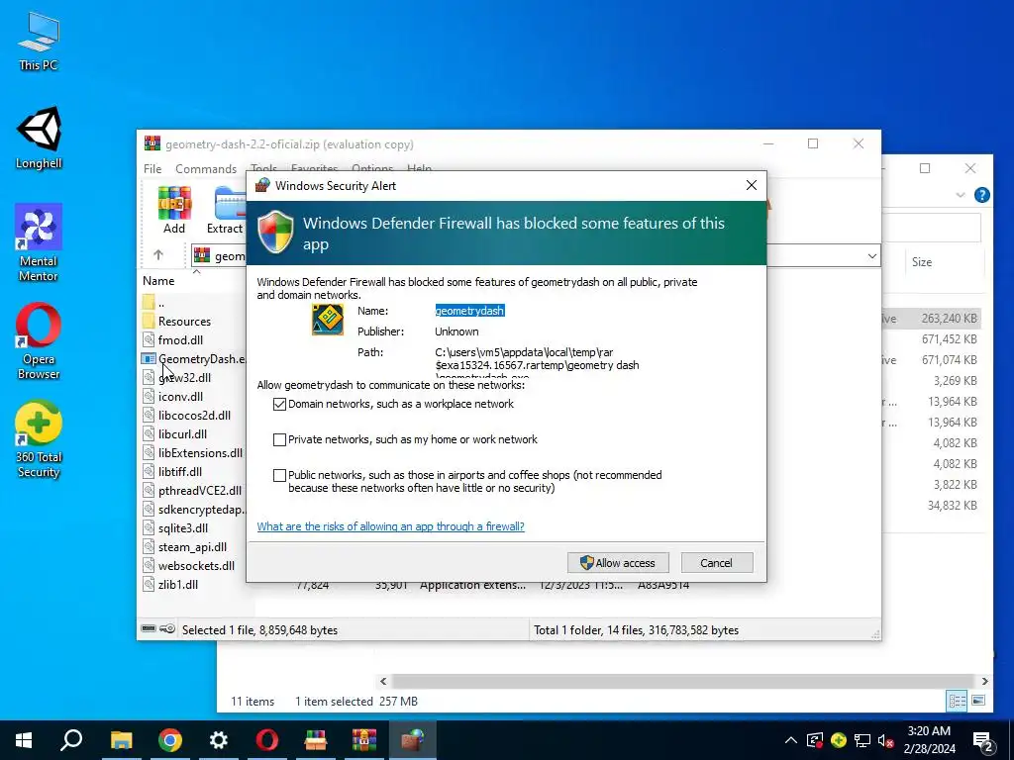The width and height of the screenshot is (1014, 760).
Task: Select sqlite3.dll in archive list
Action: click(174, 528)
